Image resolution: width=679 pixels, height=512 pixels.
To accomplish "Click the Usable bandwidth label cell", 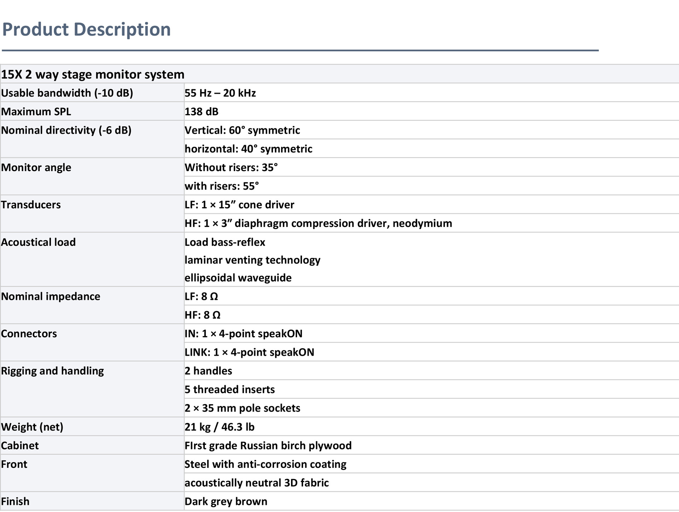I will [67, 93].
